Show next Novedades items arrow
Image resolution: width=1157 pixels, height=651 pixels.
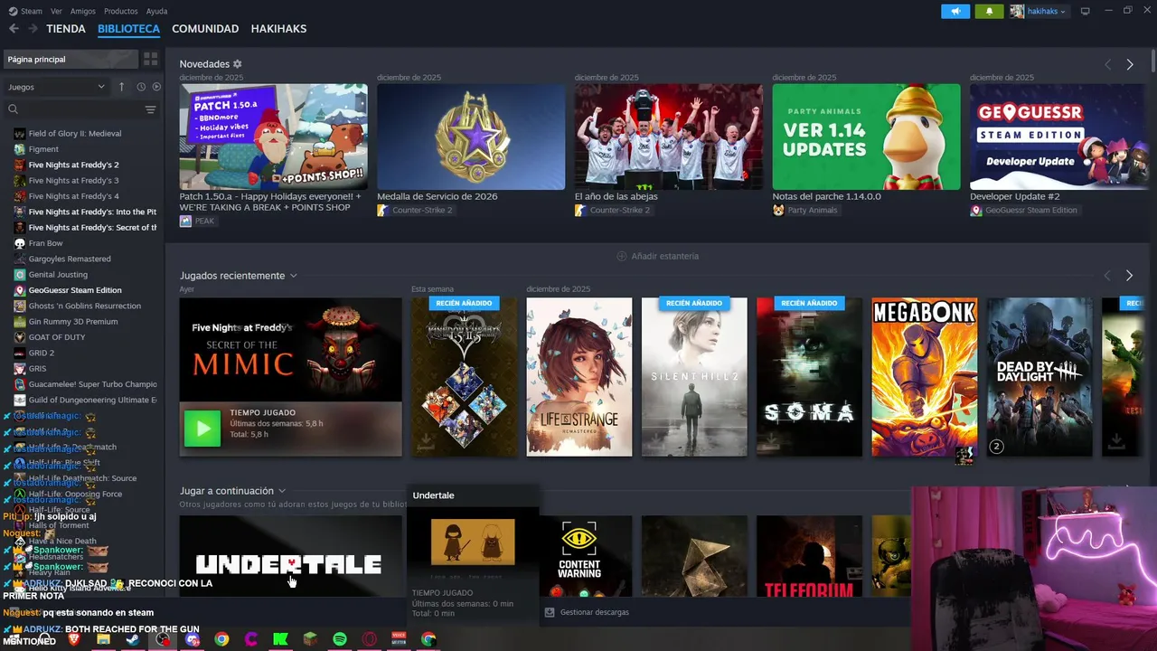pyautogui.click(x=1129, y=65)
